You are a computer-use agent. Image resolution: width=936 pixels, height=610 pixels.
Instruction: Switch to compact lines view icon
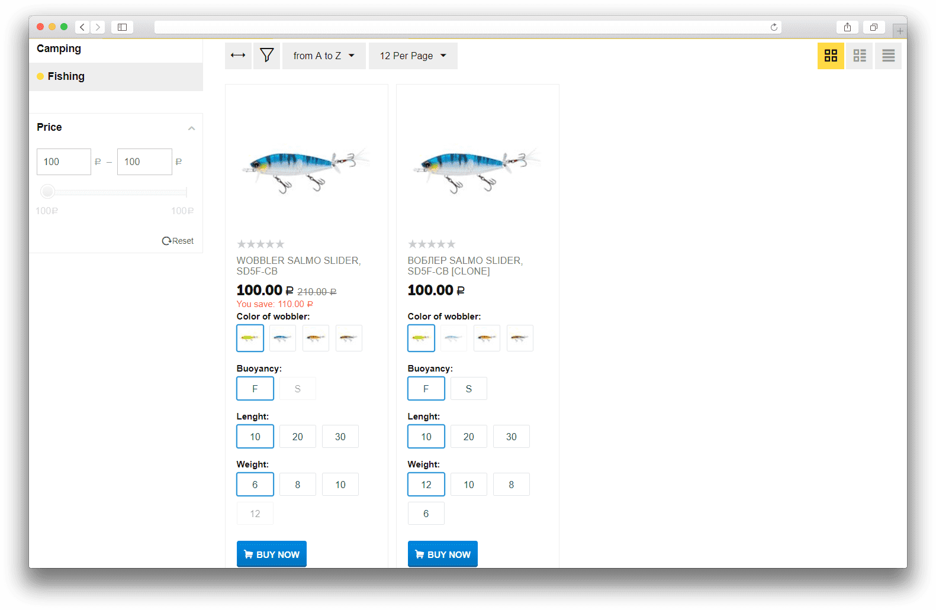(888, 56)
